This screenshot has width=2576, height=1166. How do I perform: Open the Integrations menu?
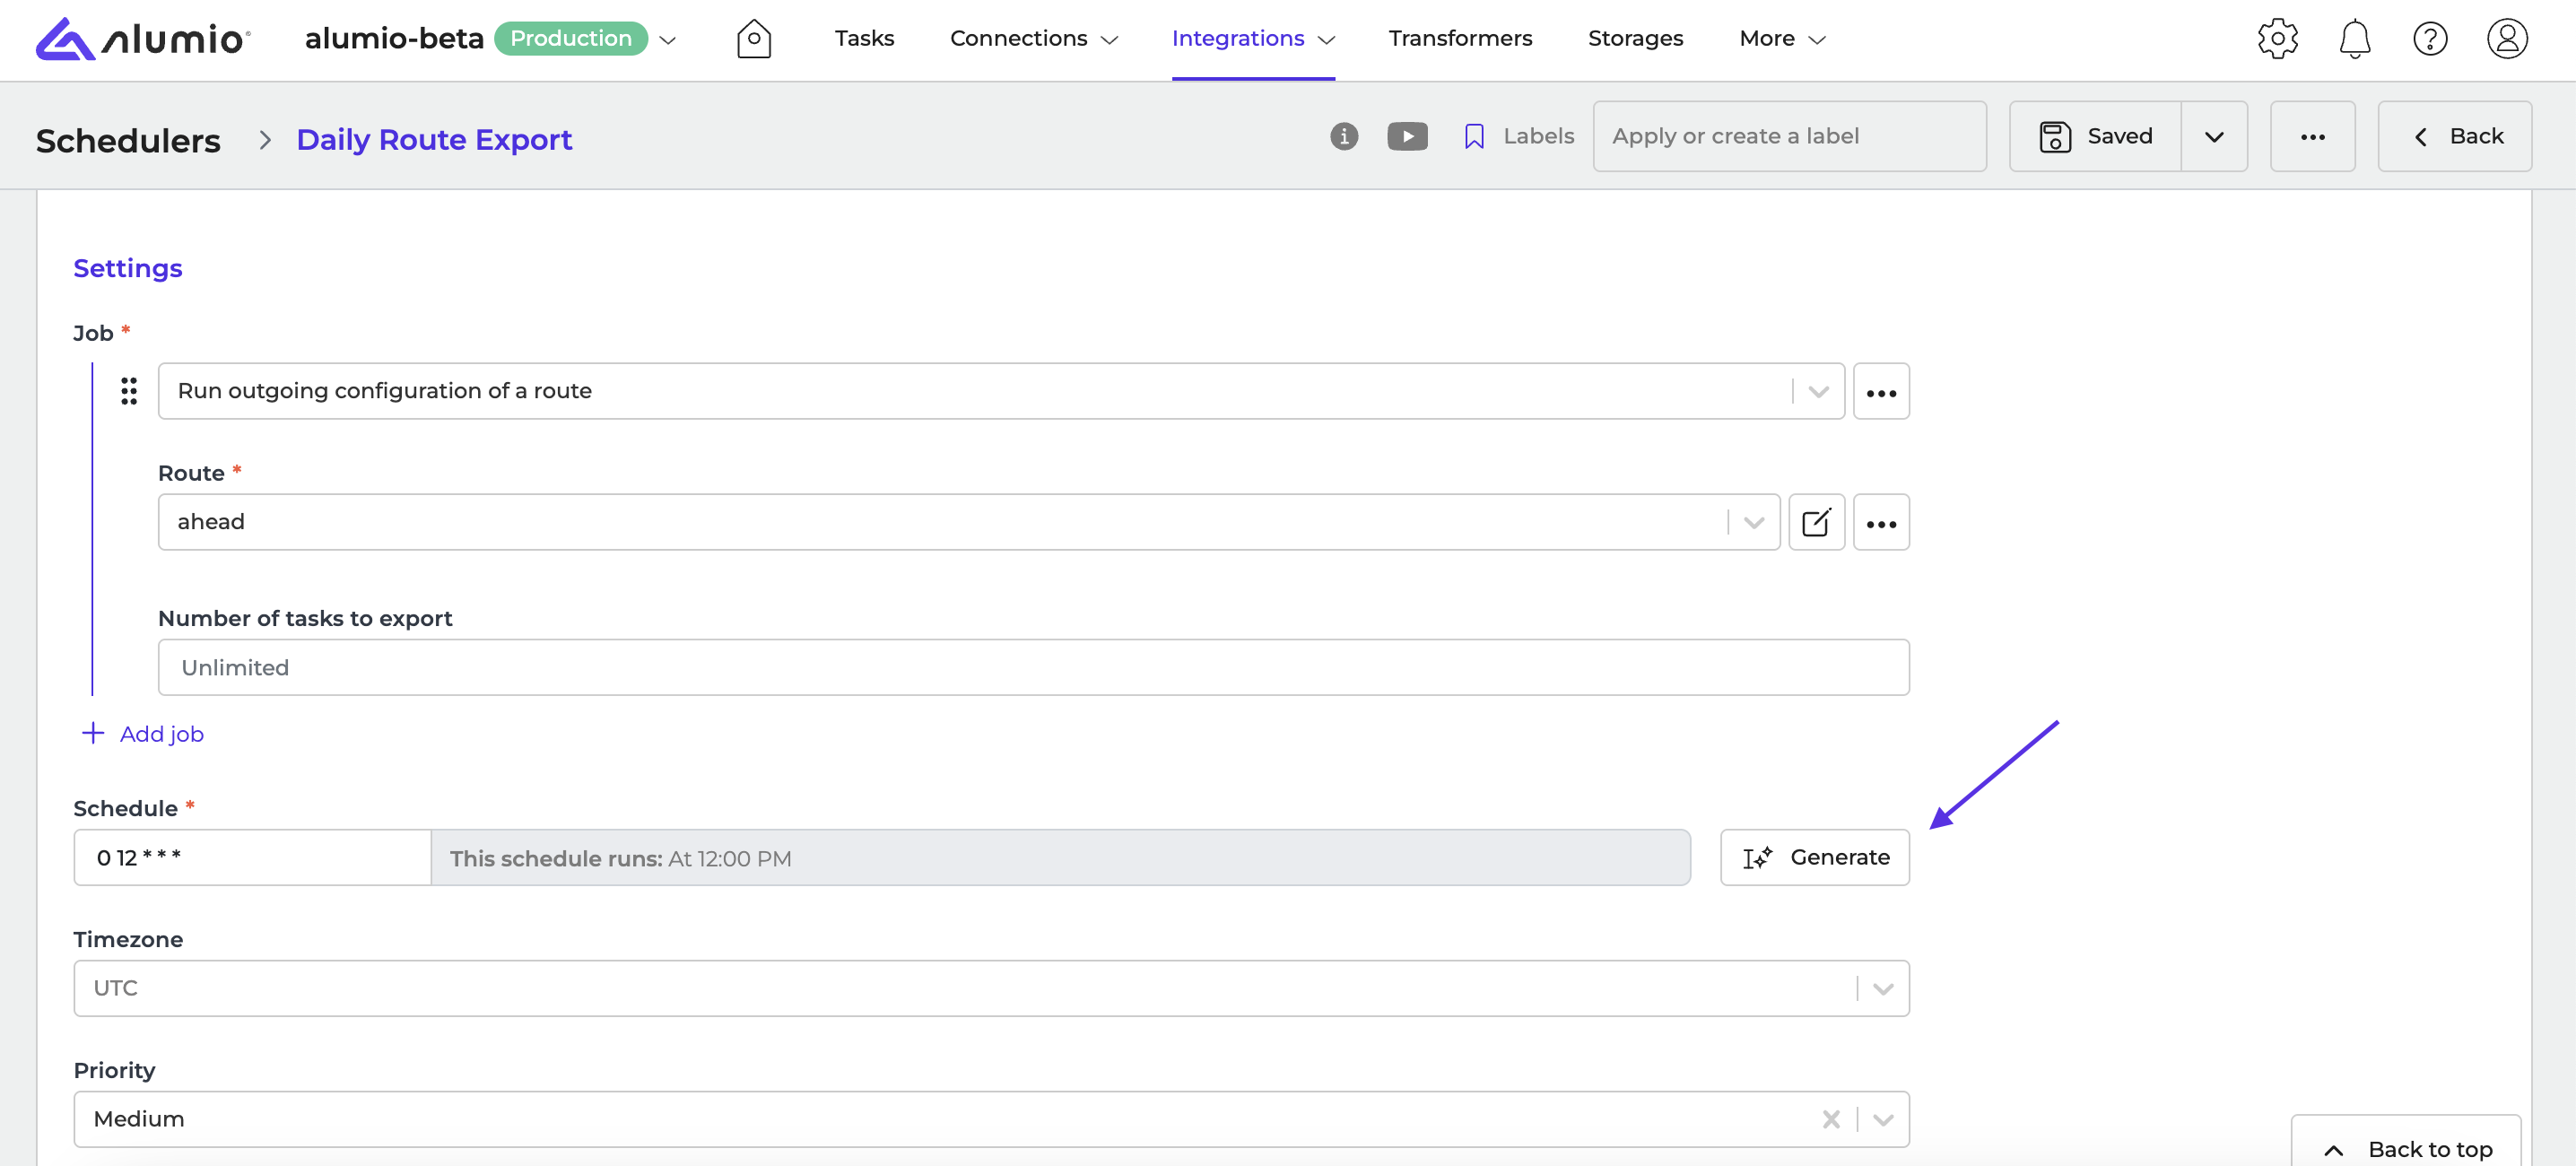(1252, 39)
